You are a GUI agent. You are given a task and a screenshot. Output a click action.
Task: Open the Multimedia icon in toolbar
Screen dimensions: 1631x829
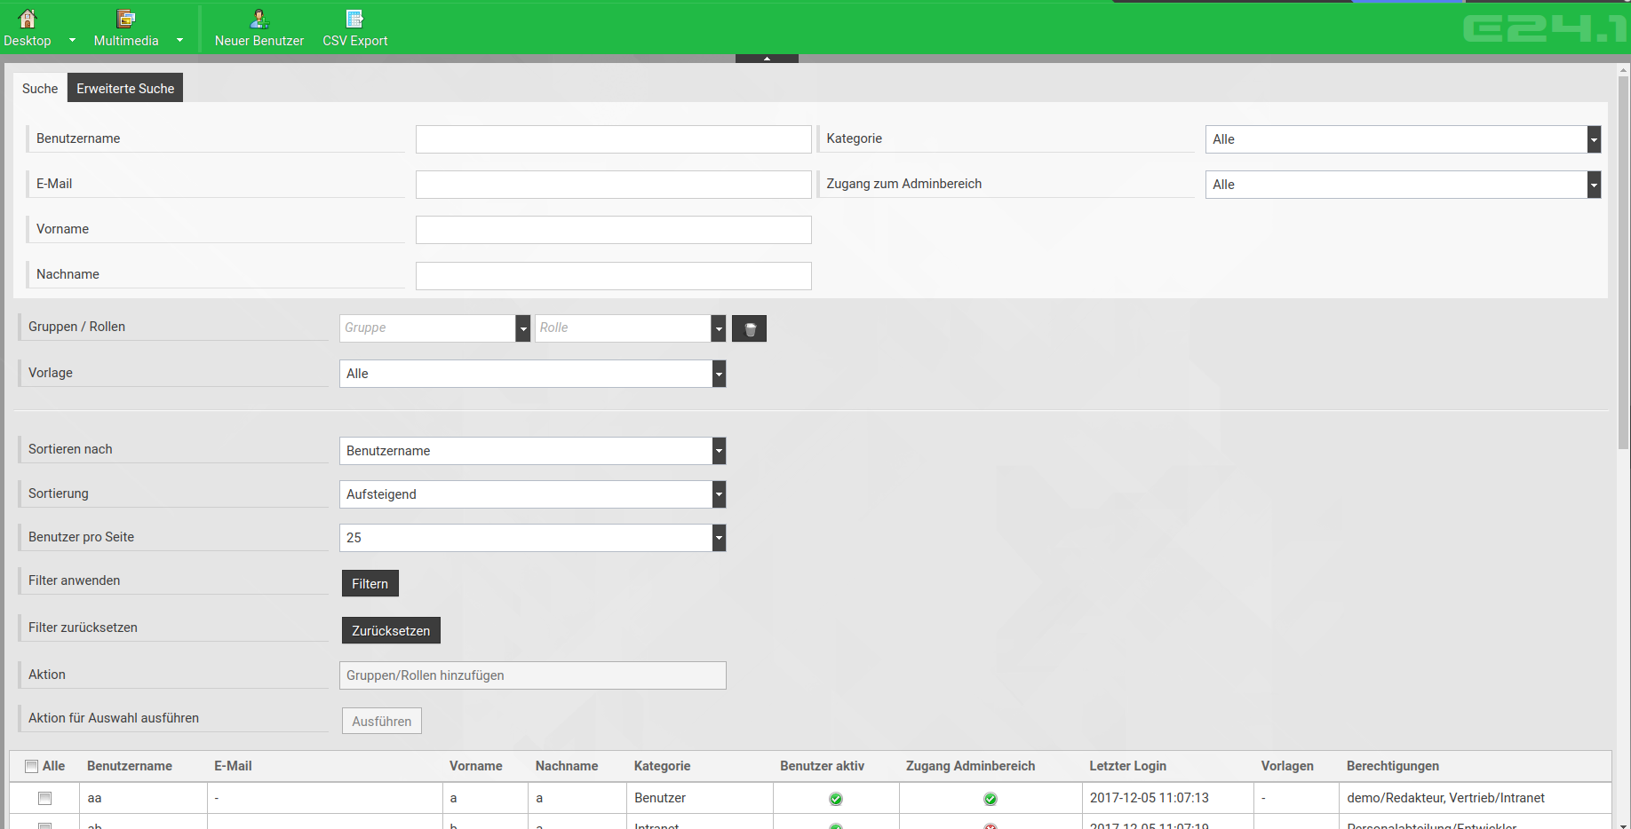(126, 18)
